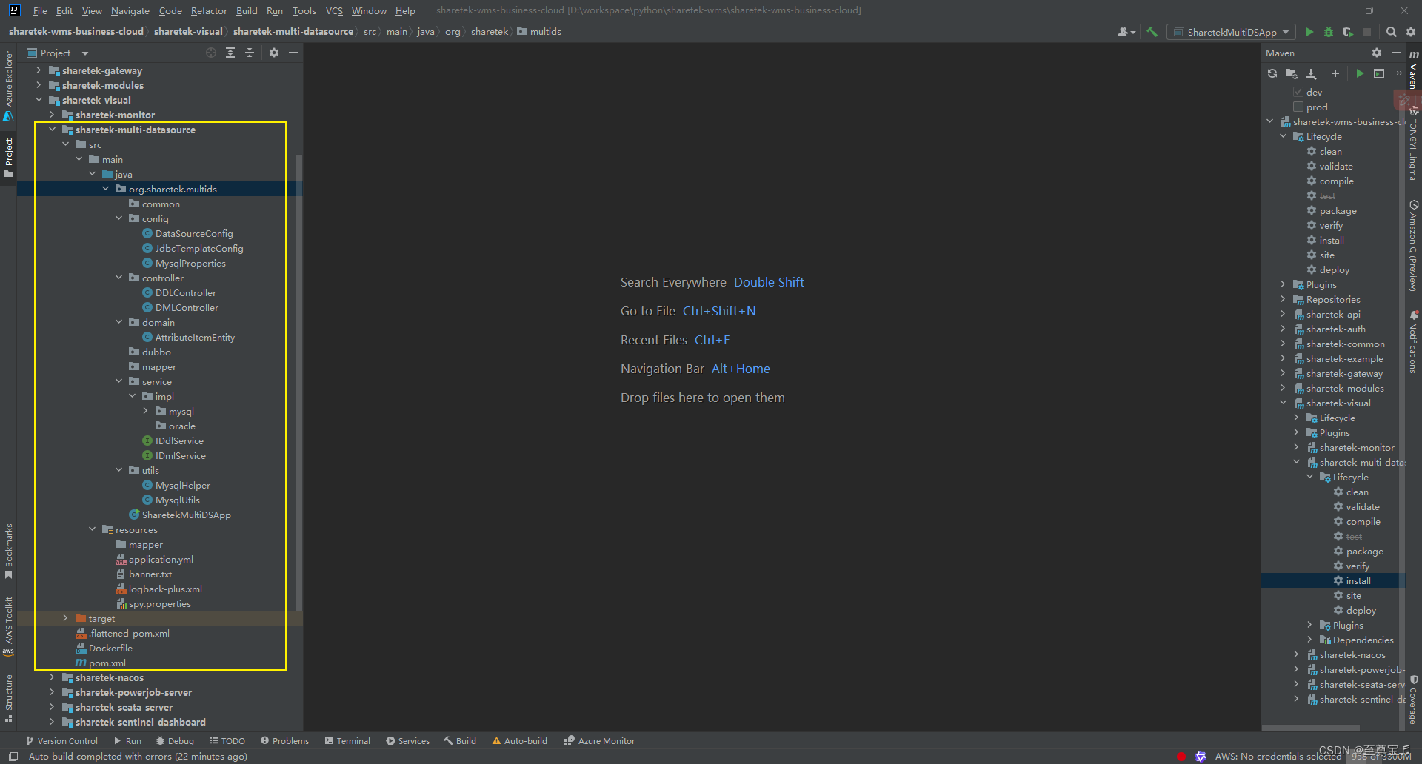Uncheck the dev Maven profile
1422x764 pixels.
[1298, 91]
